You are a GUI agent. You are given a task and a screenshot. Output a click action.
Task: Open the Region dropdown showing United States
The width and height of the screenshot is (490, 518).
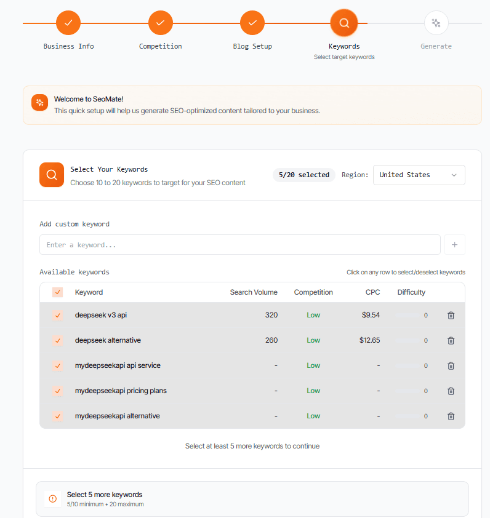coord(419,175)
